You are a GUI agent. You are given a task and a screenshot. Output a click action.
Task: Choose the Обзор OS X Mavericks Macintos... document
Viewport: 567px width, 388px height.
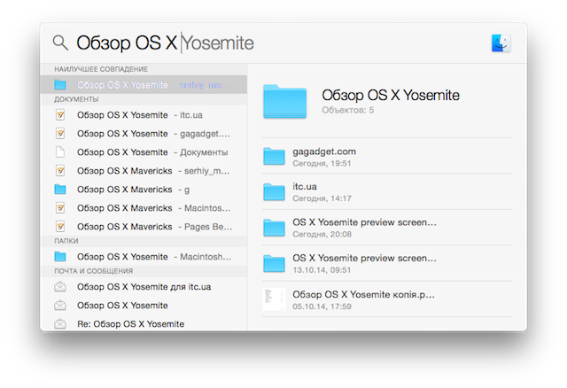(x=144, y=208)
